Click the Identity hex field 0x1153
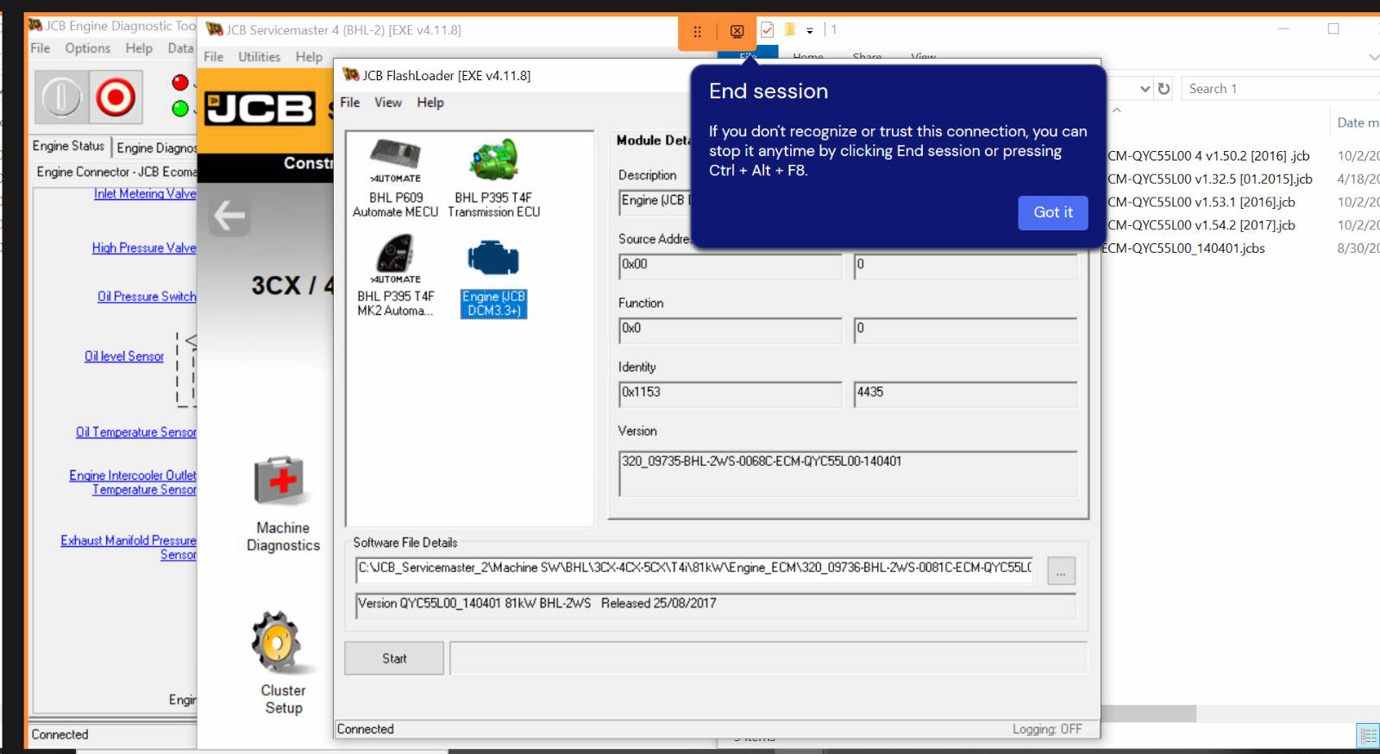 pyautogui.click(x=730, y=394)
